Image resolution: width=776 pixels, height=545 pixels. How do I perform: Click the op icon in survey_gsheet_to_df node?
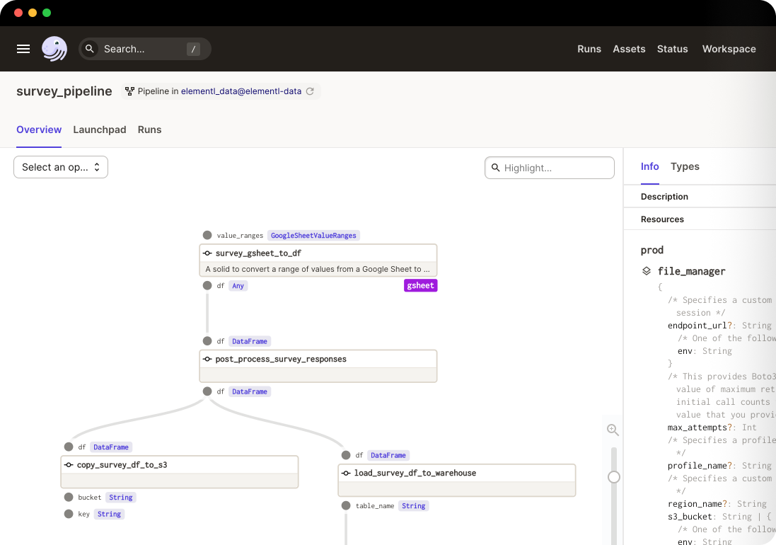point(207,253)
